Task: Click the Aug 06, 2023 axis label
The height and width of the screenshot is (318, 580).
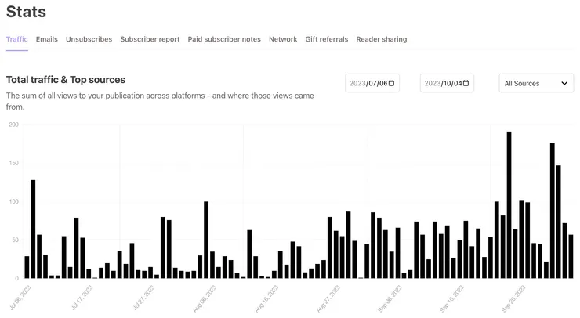Action: [x=205, y=298]
